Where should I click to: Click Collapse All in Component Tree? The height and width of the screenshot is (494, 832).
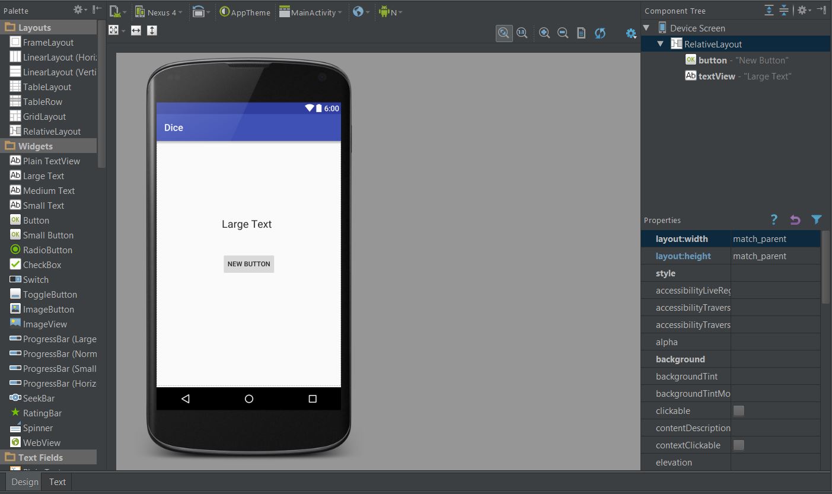(x=784, y=10)
